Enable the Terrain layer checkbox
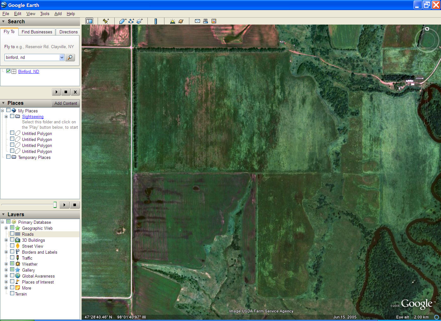441x321 pixels. coord(12,293)
